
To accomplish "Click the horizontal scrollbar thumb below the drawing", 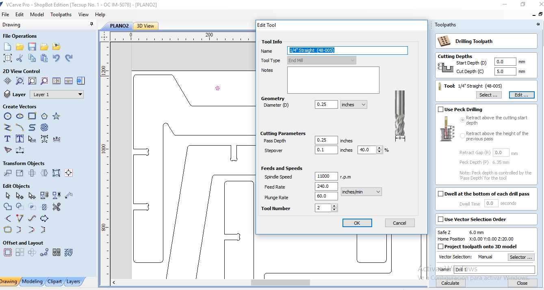I will coord(280,282).
